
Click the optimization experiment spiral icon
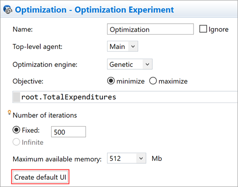click(x=8, y=9)
